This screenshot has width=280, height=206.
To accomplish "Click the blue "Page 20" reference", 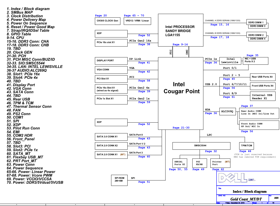I will pyautogui.click(x=101, y=16).
